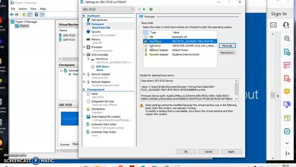
Task: Expand the Hard Drive node under SCSI
Action: pos(88,59)
